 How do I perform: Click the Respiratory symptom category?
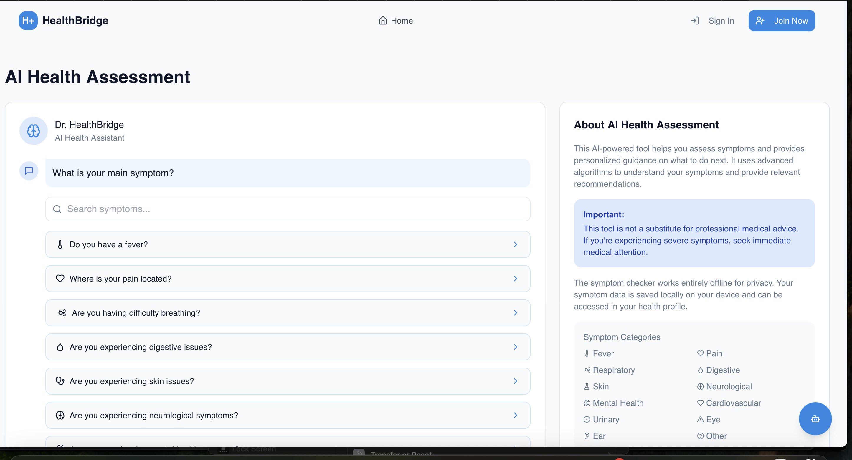tap(613, 370)
